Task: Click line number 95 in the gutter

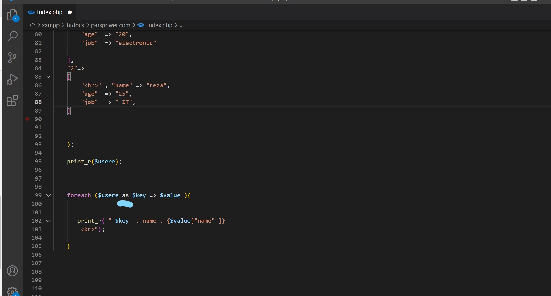Action: point(38,162)
